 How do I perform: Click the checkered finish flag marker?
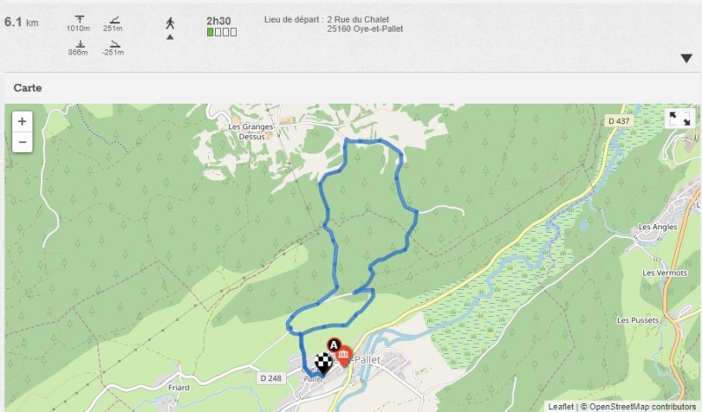point(323,363)
